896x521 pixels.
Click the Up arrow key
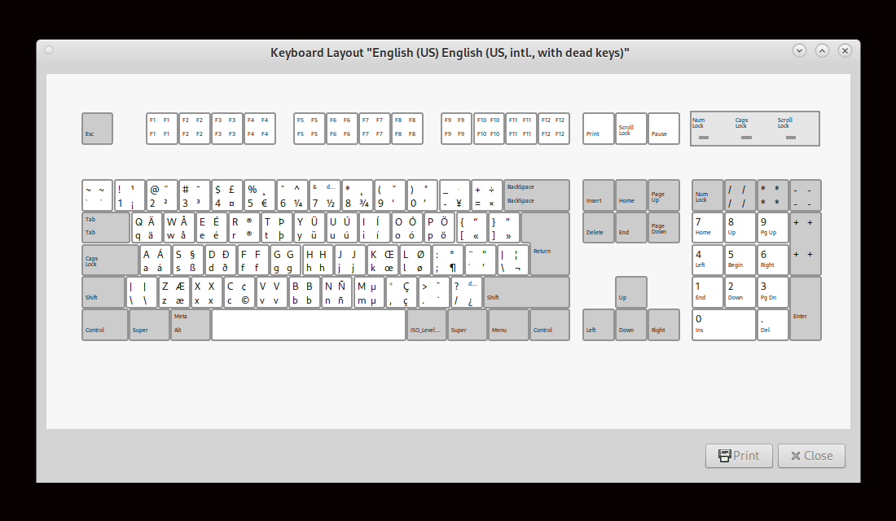point(630,292)
